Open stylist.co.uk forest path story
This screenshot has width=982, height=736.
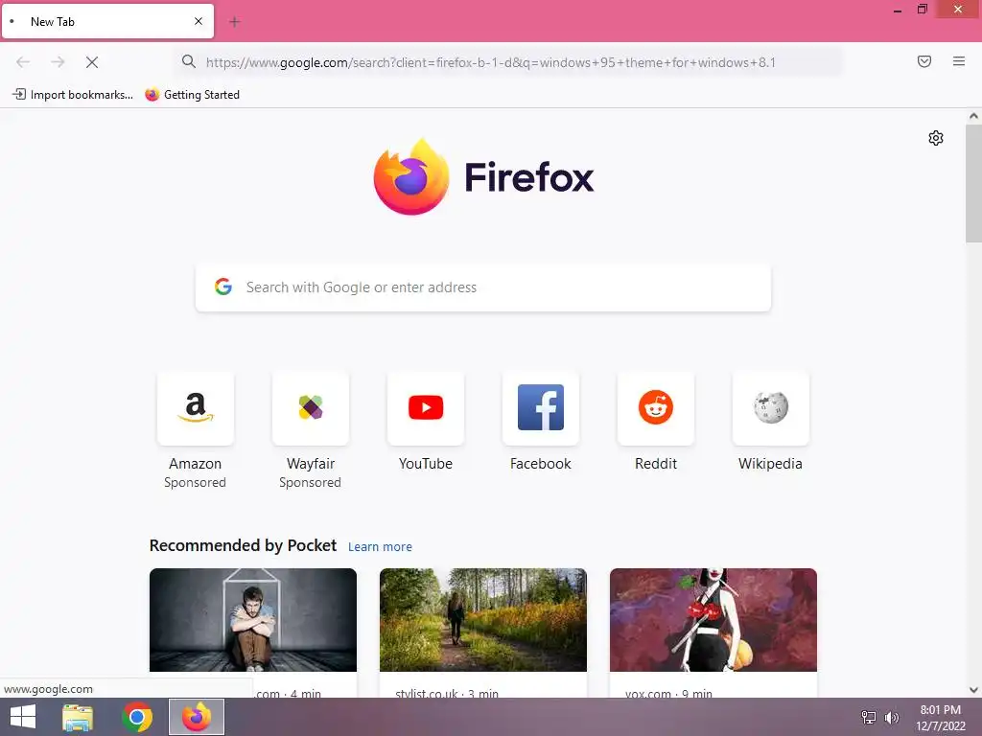click(483, 620)
